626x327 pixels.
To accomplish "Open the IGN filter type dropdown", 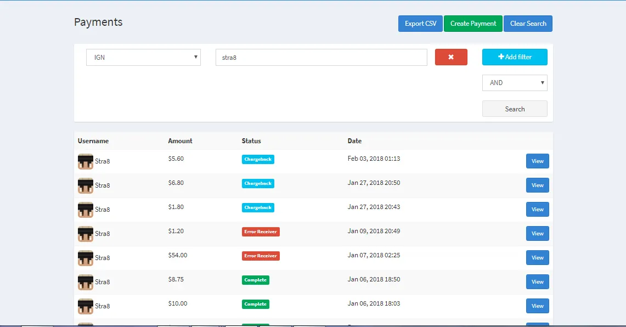I will [143, 58].
